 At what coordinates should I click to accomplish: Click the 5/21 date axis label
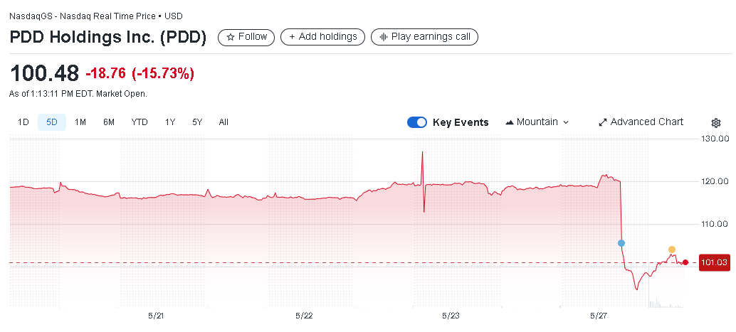tap(157, 316)
